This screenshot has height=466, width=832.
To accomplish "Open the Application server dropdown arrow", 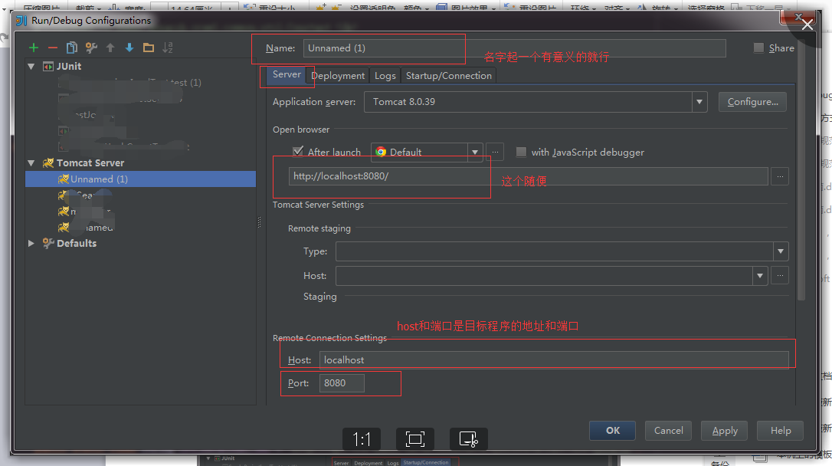I will tap(699, 102).
